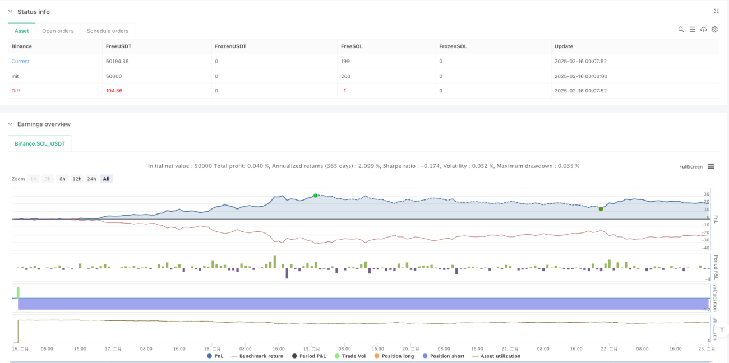The height and width of the screenshot is (363, 729).
Task: Switch to the Open orders tab
Action: tap(58, 31)
